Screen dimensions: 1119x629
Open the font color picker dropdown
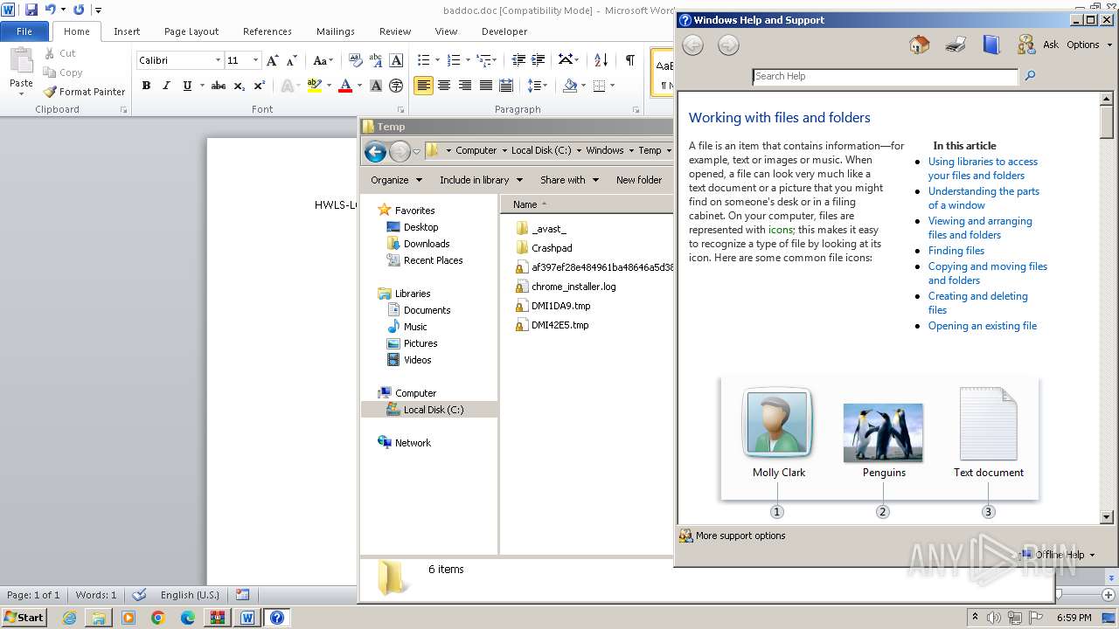tap(359, 86)
